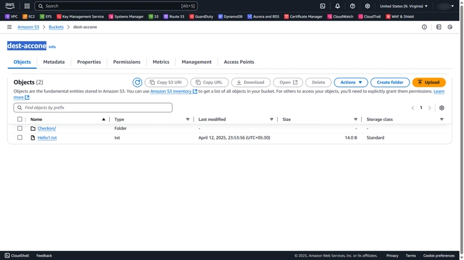464x260 pixels.
Task: Click the AWS logo home icon
Action: point(9,6)
